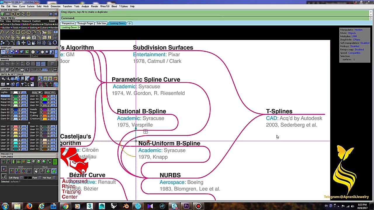This screenshot has width=374, height=210.
Task: Click the back arrow in Icon History
Action: pyautogui.click(x=51, y=14)
